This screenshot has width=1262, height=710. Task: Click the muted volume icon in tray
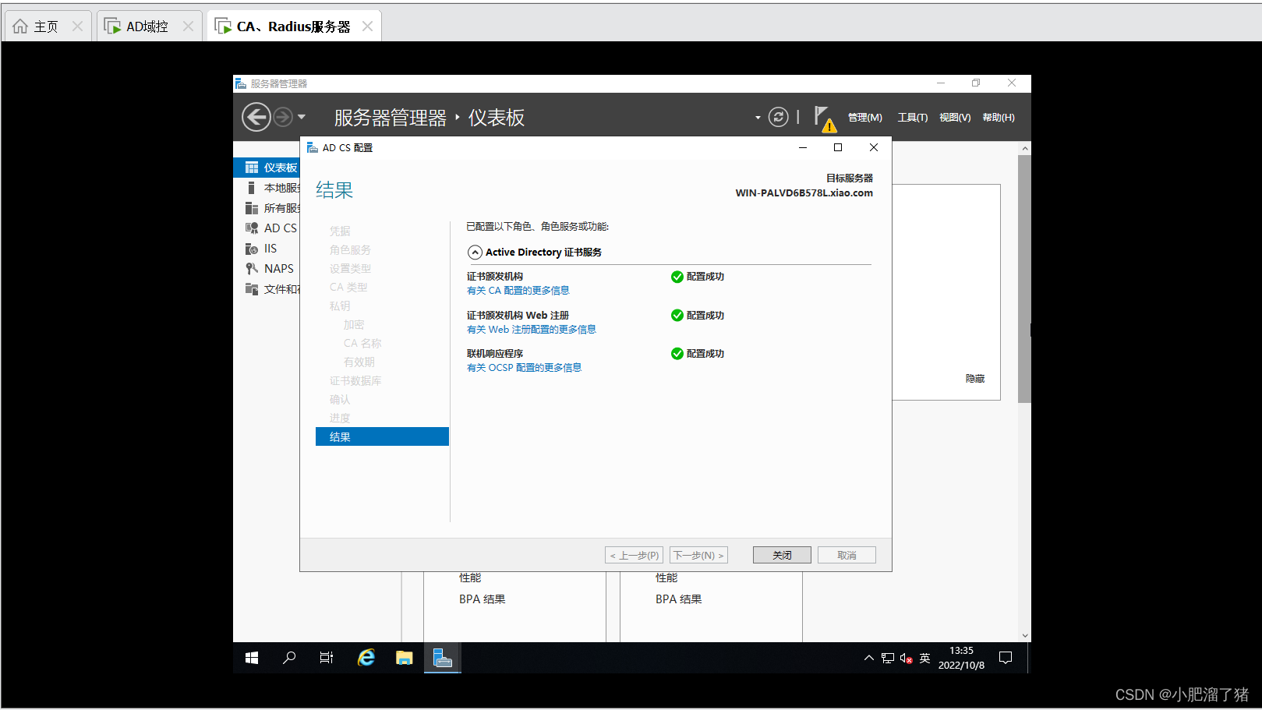pyautogui.click(x=906, y=658)
